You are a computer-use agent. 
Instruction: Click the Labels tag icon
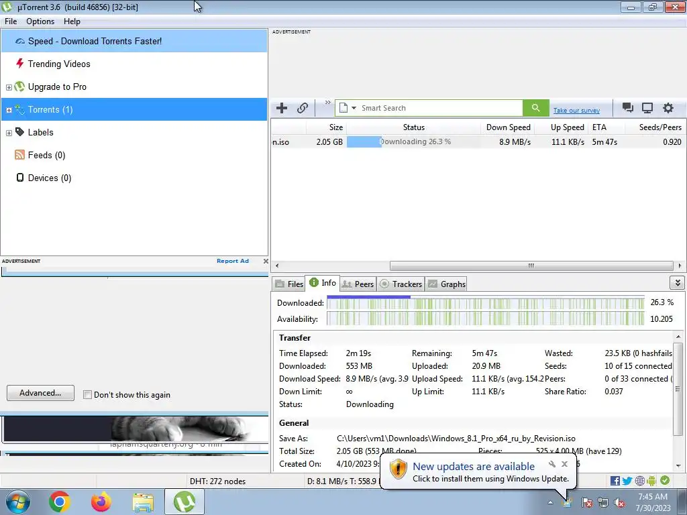tap(19, 132)
